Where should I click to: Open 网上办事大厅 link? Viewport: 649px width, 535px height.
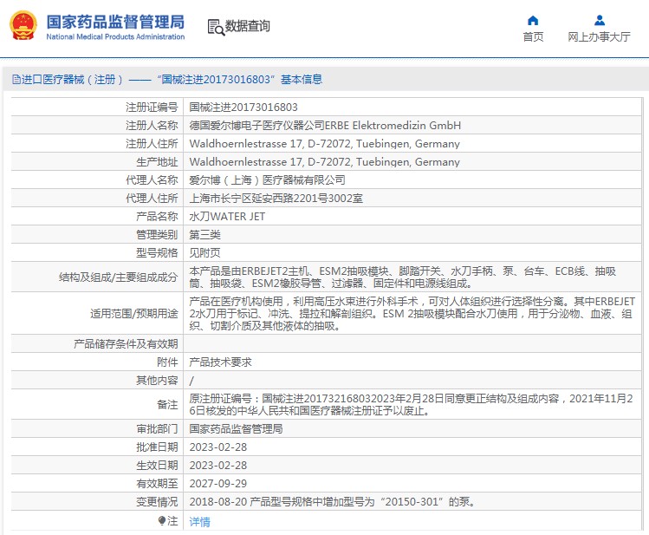coord(599,37)
